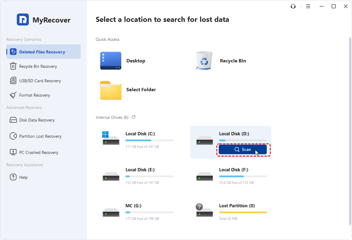The height and width of the screenshot is (240, 352).
Task: Click '152 GB free of 167 GB' text
Action: pyautogui.click(x=142, y=182)
